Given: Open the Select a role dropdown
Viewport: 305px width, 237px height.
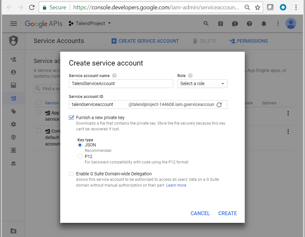Looking at the screenshot, I should coord(202,84).
